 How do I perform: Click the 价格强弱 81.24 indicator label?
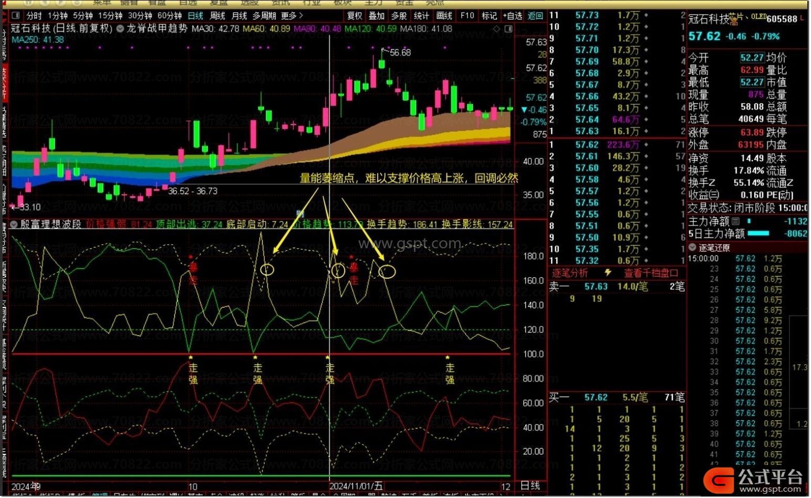coord(119,225)
